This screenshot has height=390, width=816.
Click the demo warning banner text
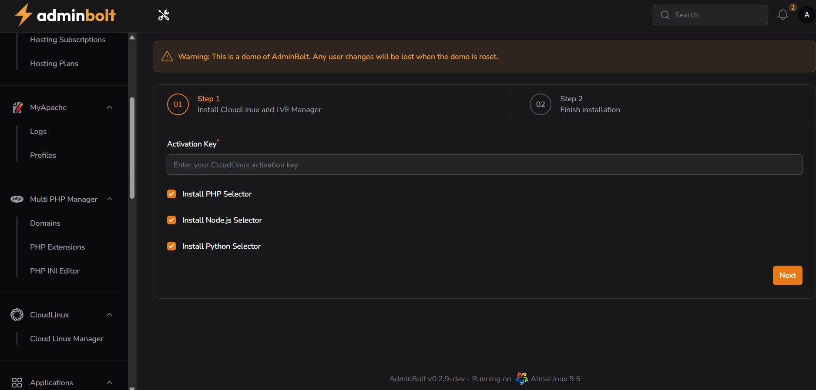(x=338, y=57)
